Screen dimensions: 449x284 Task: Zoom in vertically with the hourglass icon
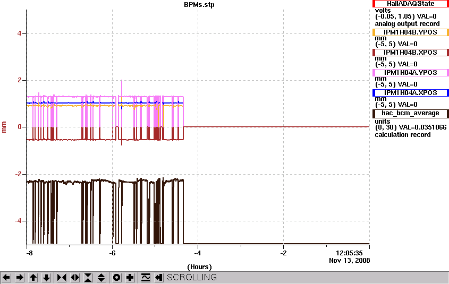(x=88, y=278)
